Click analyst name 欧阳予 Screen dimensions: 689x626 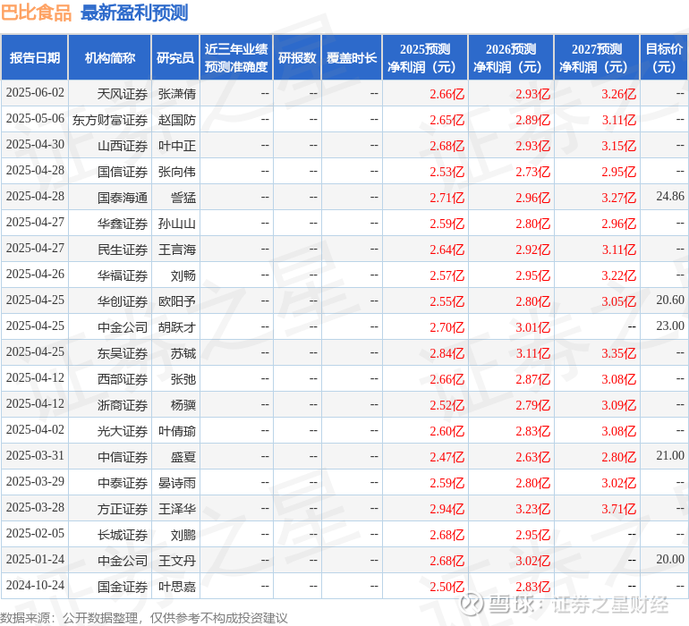[x=176, y=301]
